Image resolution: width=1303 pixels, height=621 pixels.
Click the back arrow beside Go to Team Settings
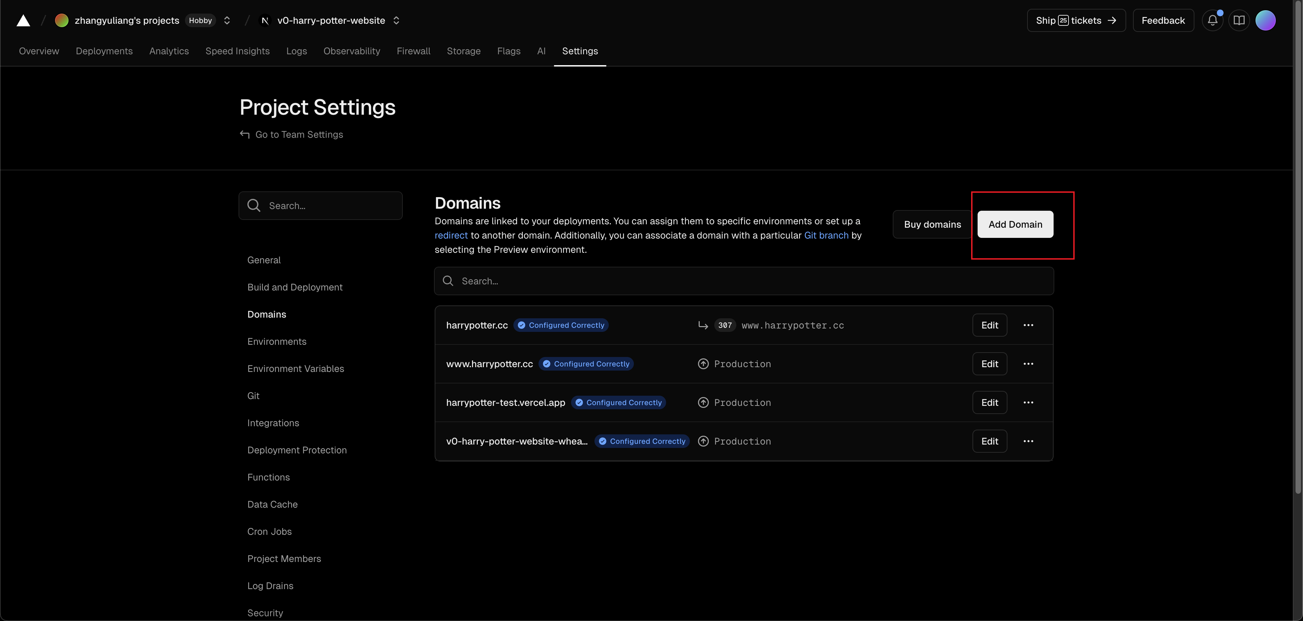[x=245, y=134]
